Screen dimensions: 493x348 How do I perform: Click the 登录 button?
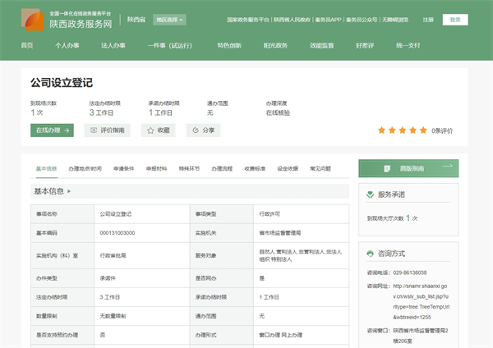click(455, 20)
